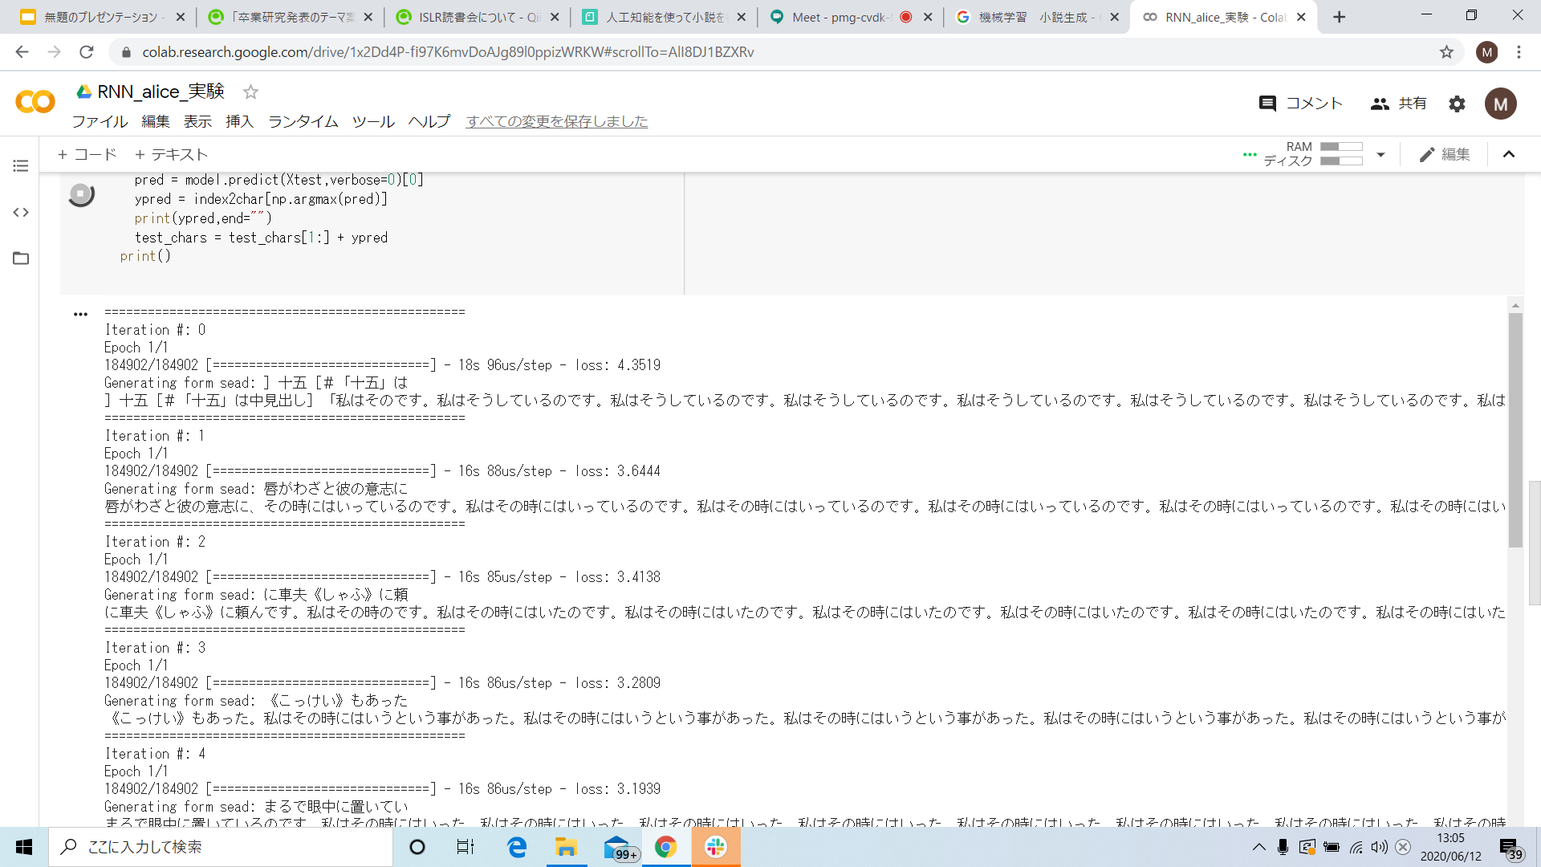Open cell output options menu
The image size is (1541, 867).
(x=80, y=314)
